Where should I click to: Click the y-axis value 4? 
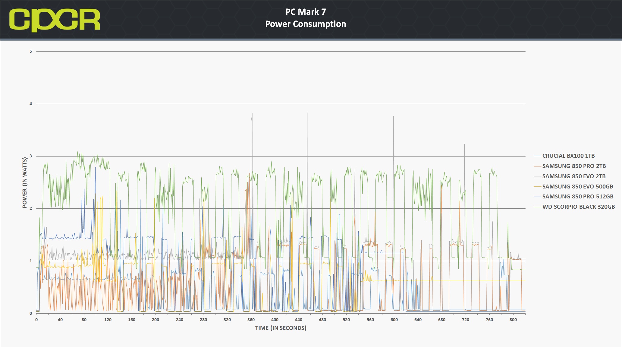[31, 104]
